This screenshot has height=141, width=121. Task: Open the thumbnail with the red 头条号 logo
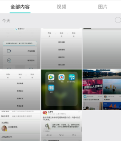pos(61,126)
